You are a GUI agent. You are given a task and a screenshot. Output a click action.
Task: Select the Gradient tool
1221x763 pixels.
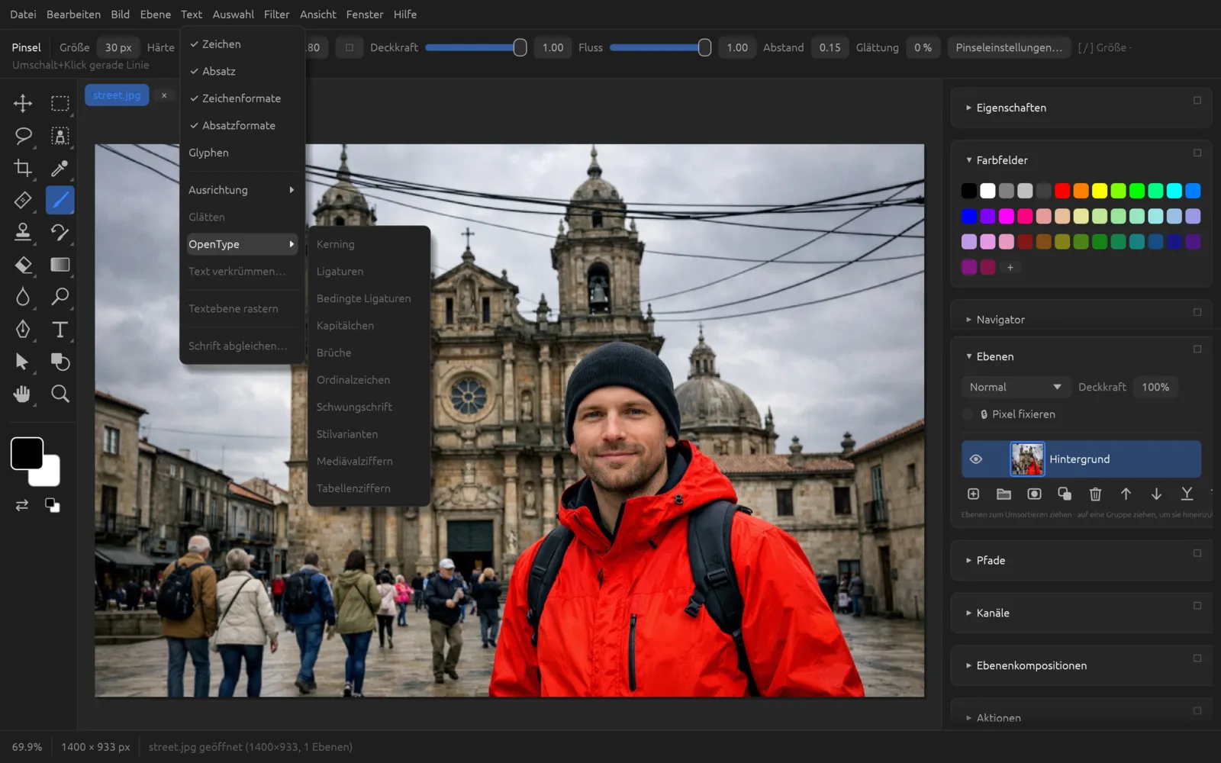(x=60, y=265)
